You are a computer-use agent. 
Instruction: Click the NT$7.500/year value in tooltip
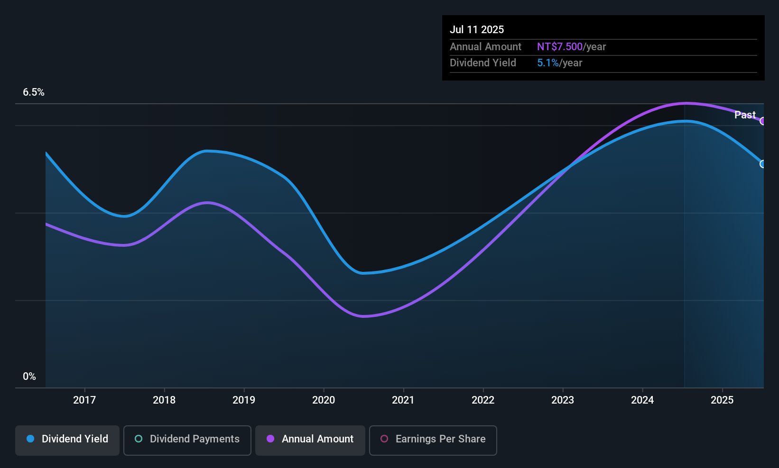tap(572, 47)
